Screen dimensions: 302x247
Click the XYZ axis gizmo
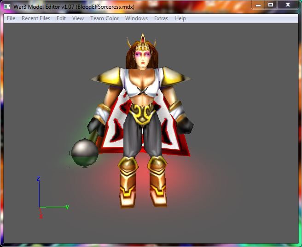[x=52, y=197]
